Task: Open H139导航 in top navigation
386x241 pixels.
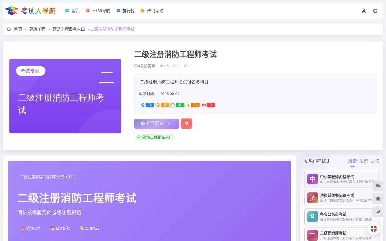Action: pos(98,11)
